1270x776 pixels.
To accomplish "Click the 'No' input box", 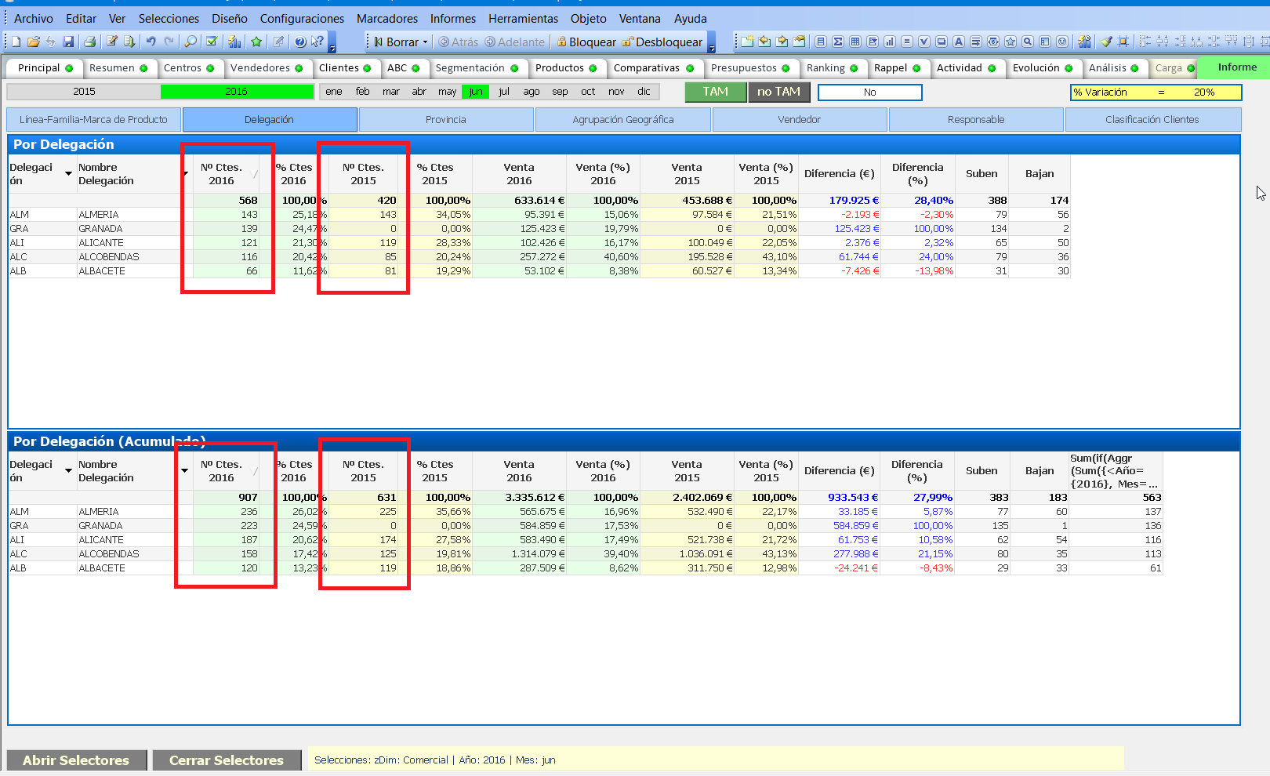I will (x=870, y=92).
